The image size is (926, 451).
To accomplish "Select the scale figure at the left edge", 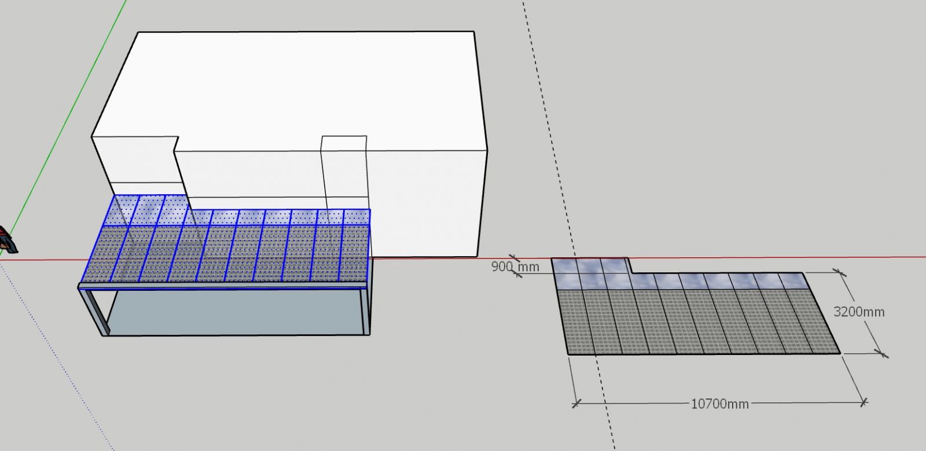I will click(x=7, y=240).
